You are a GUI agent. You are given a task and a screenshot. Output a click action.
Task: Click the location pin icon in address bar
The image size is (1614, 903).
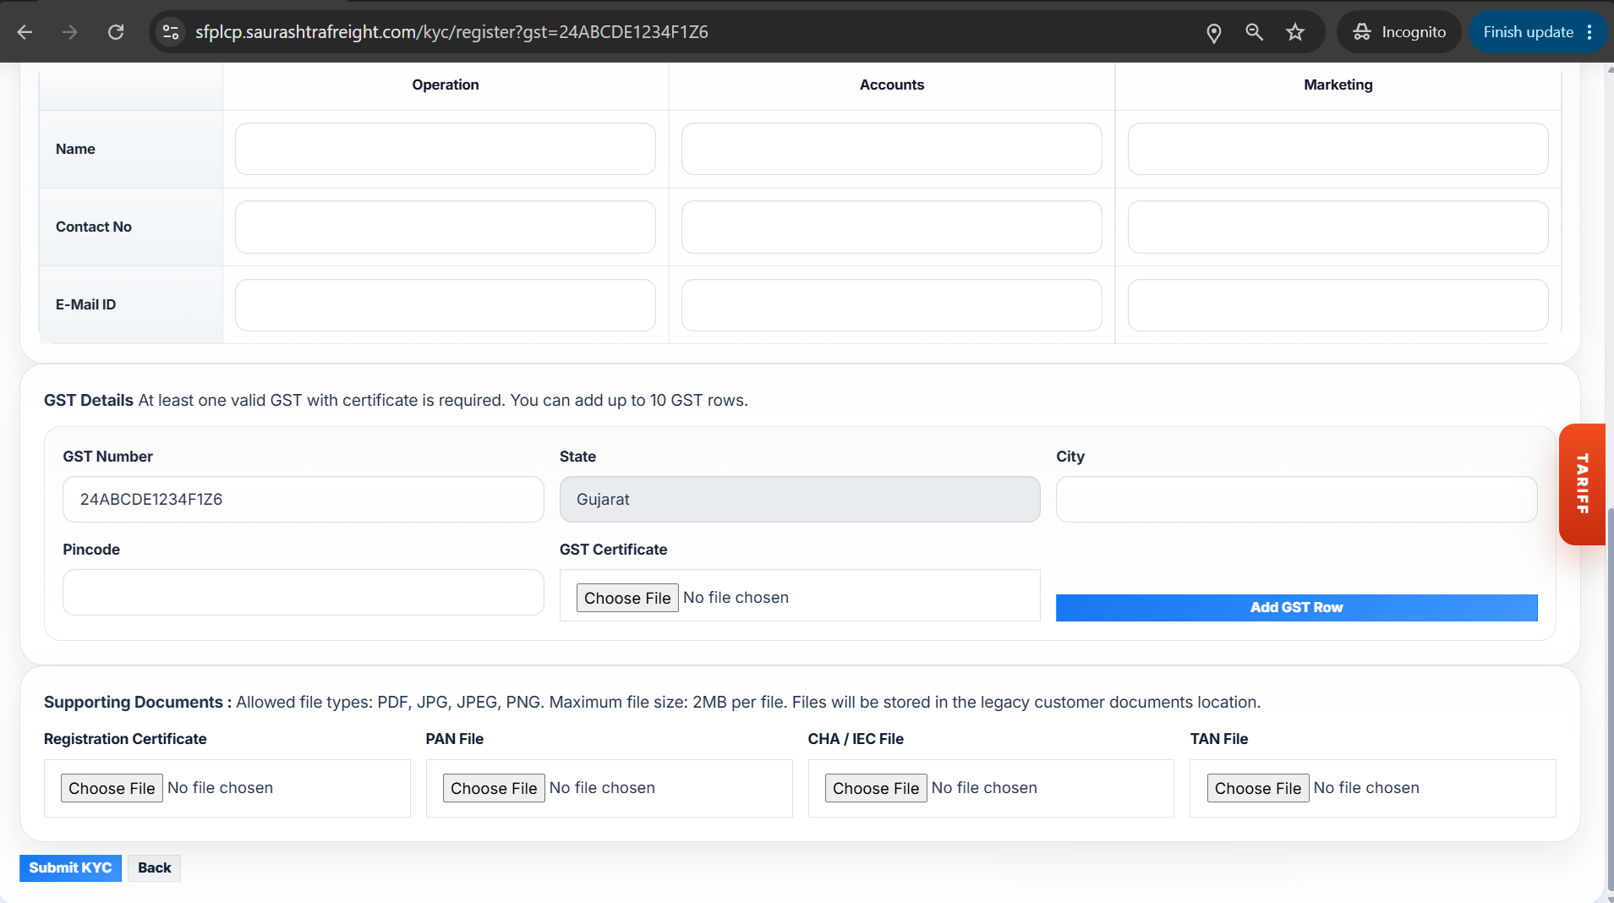click(1214, 32)
